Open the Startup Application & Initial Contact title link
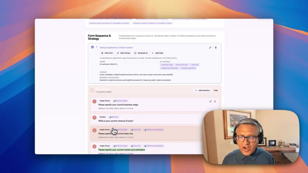The image size is (308, 173). 116,48
